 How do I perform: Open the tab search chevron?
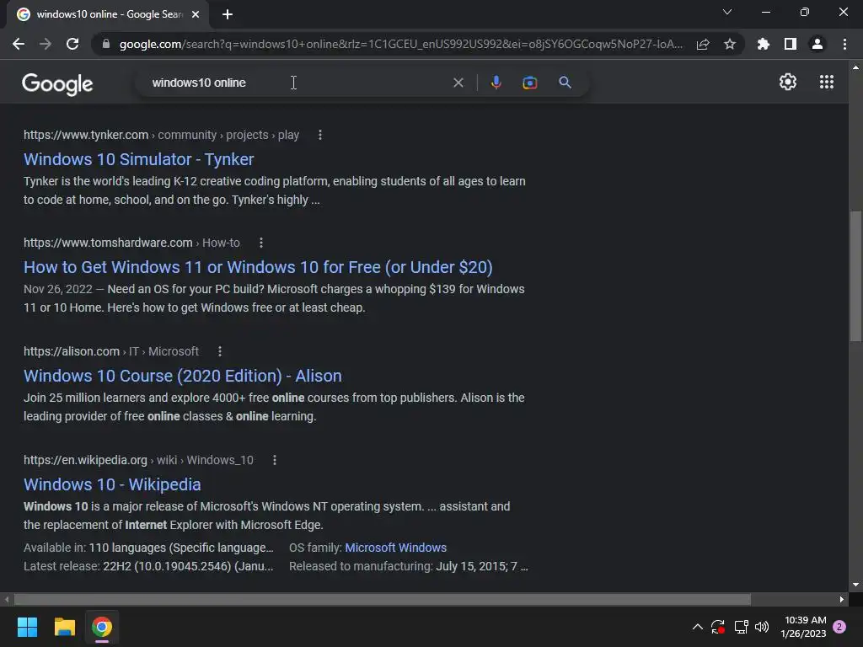727,12
